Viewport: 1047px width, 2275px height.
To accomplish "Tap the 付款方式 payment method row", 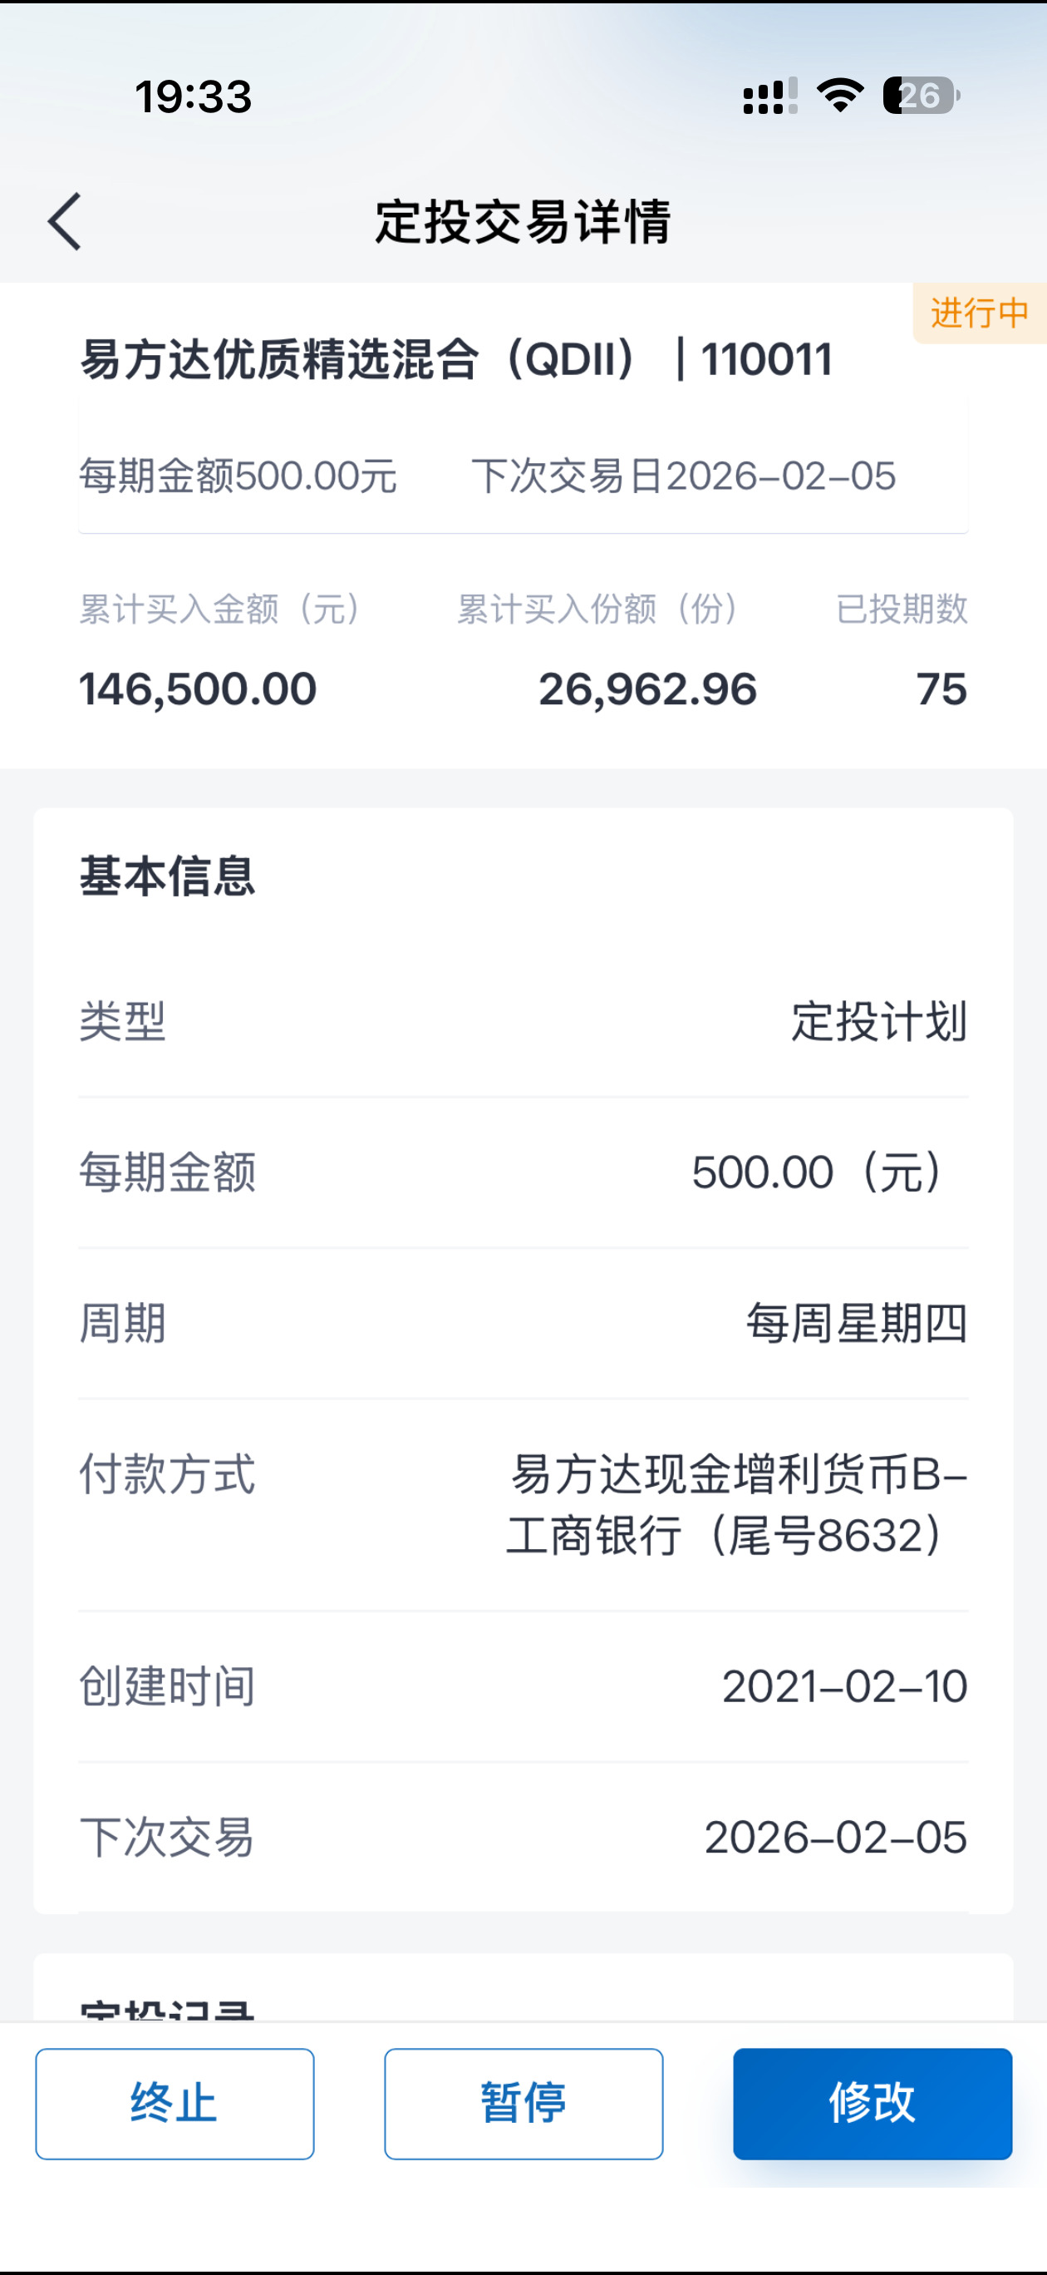I will point(523,1504).
